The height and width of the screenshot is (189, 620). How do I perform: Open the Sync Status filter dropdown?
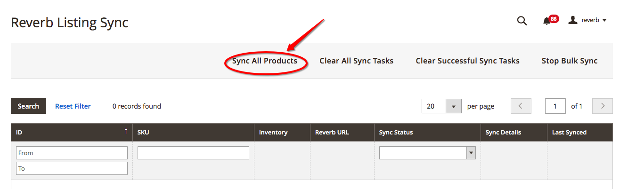pyautogui.click(x=427, y=153)
